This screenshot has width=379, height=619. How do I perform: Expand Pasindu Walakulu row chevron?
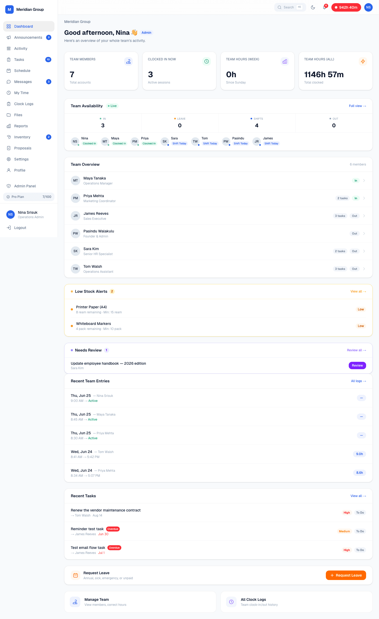click(364, 233)
